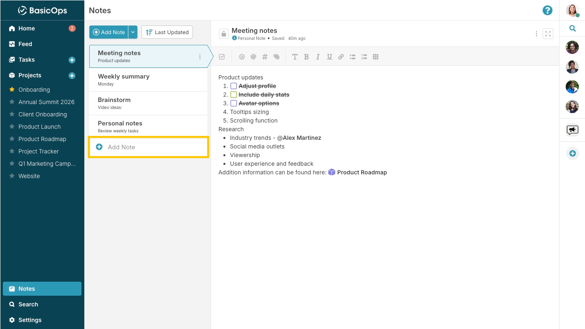The height and width of the screenshot is (329, 585).
Task: Insert an emoji from the toolbar
Action: [242, 57]
